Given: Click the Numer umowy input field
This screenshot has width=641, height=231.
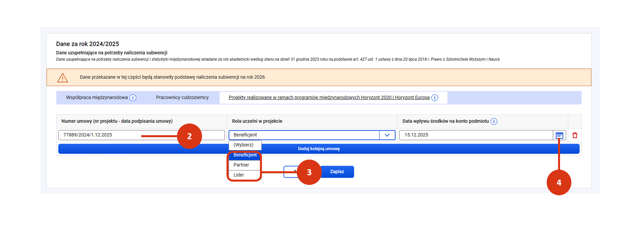Looking at the screenshot, I should [x=100, y=135].
